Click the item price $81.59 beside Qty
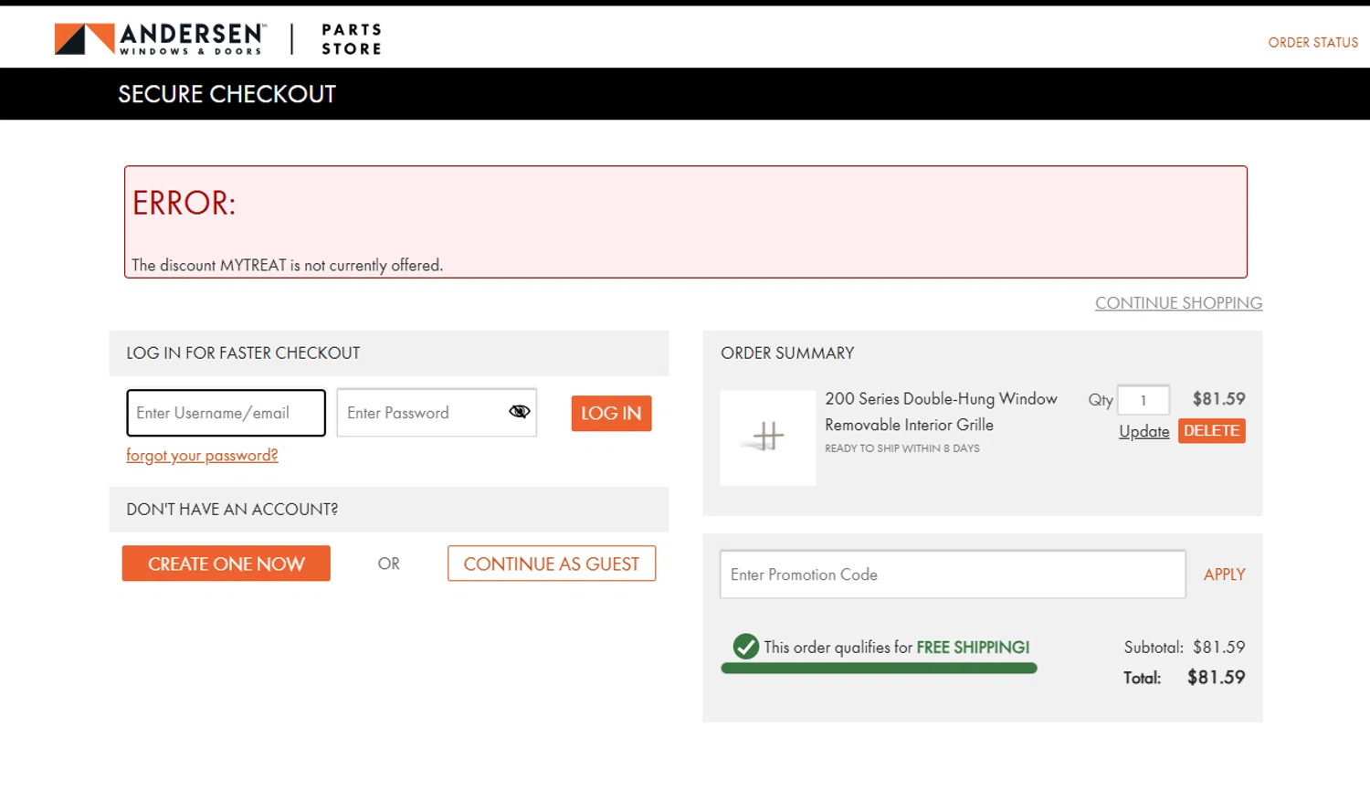Image resolution: width=1370 pixels, height=801 pixels. tap(1218, 399)
